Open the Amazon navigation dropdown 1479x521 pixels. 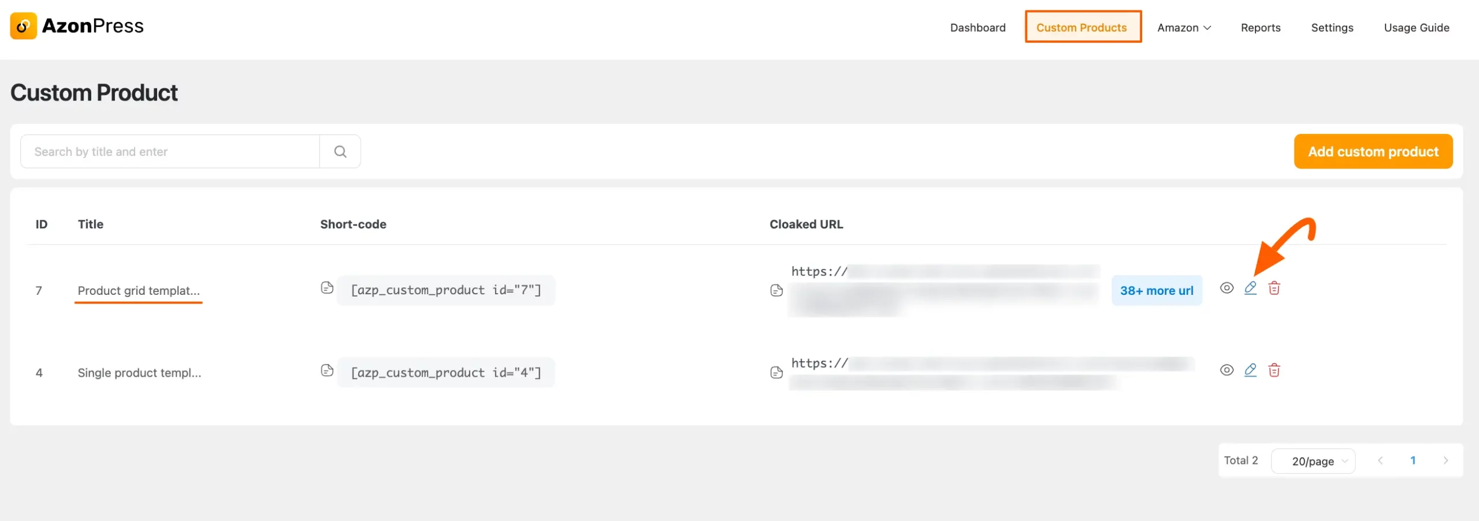pos(1183,27)
